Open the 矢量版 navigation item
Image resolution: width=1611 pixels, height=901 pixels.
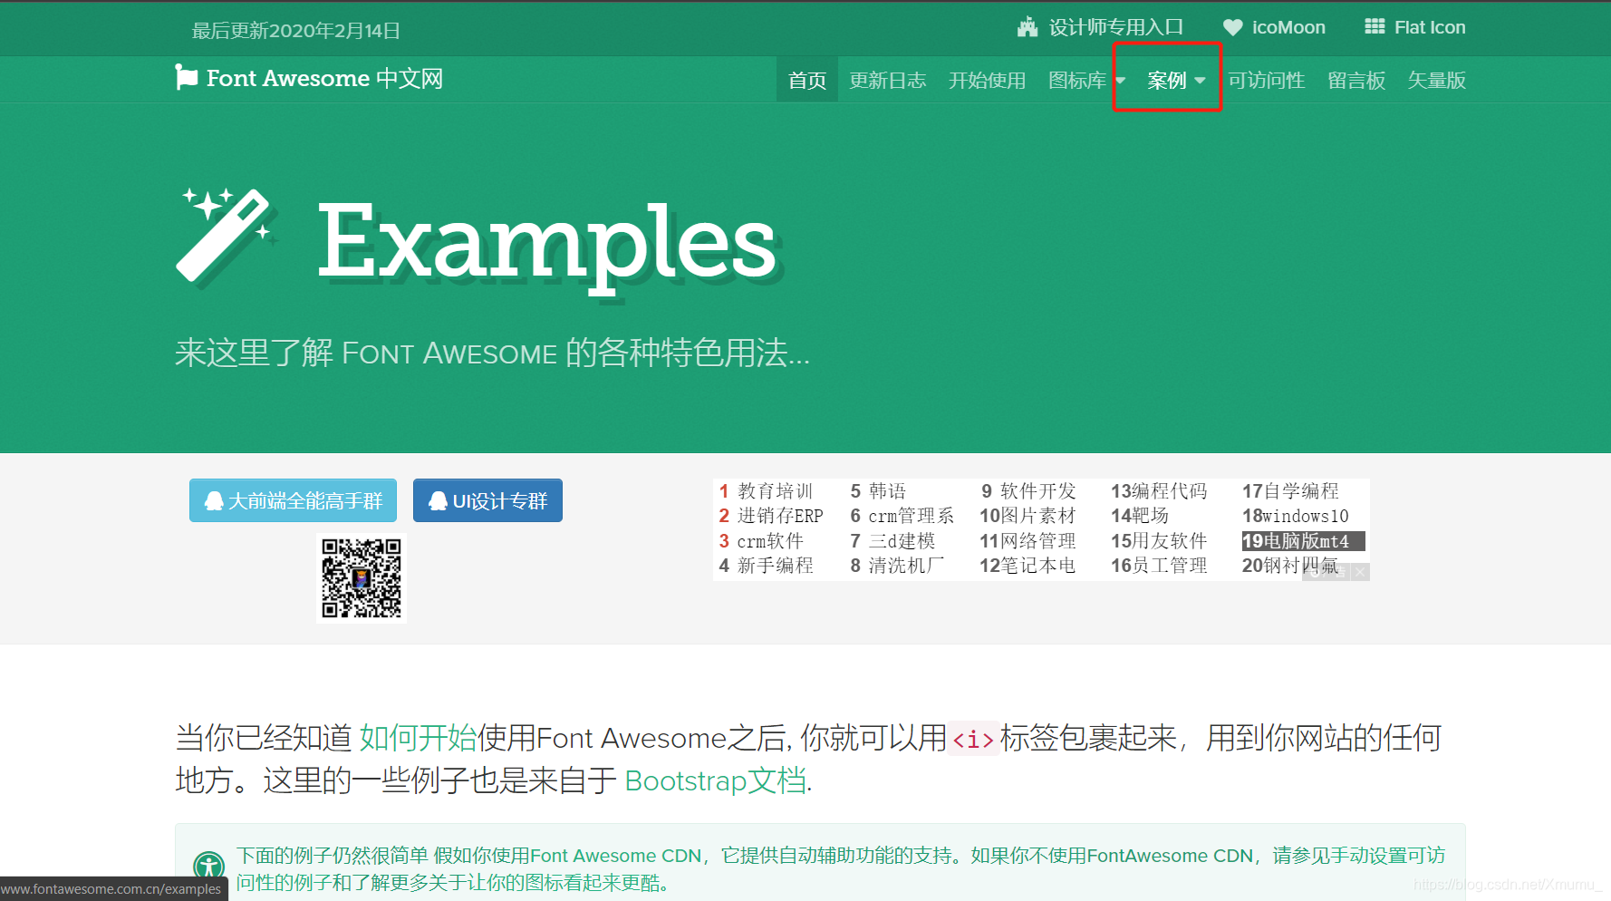tap(1437, 81)
